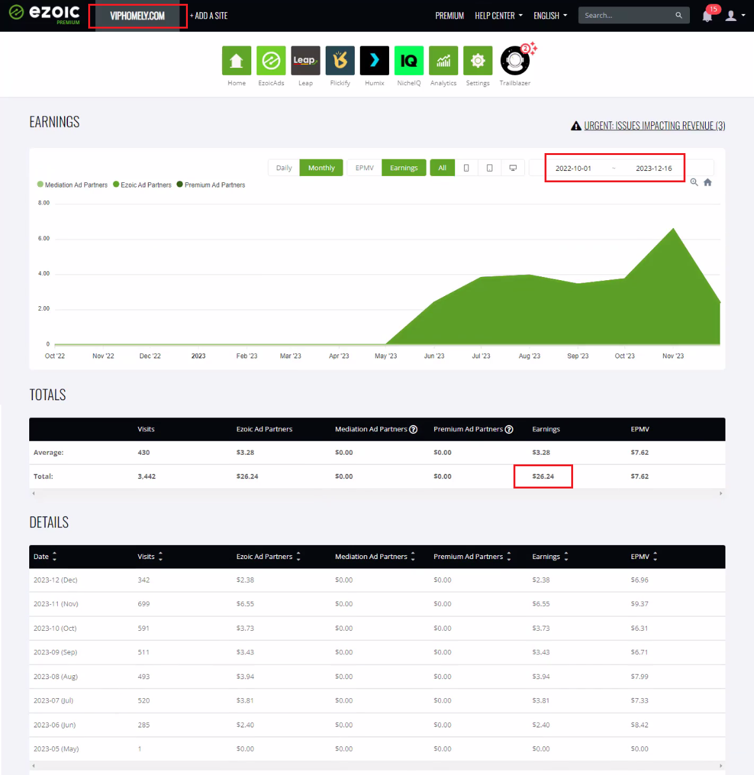The width and height of the screenshot is (754, 775).
Task: Filter earnings by mobile phone device icon
Action: point(466,168)
